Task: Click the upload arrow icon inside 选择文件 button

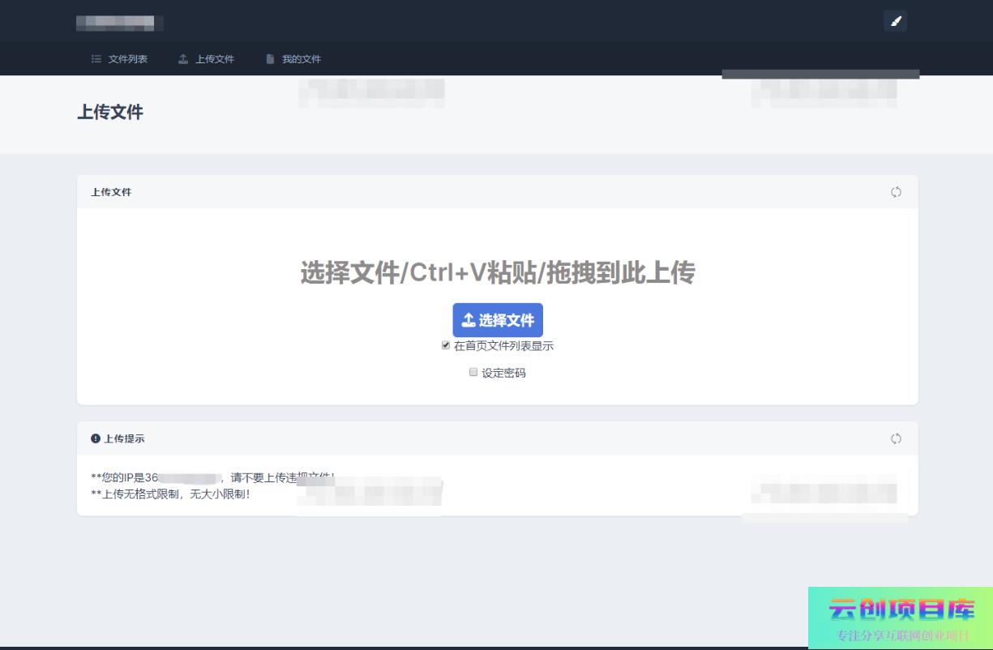Action: [x=468, y=320]
